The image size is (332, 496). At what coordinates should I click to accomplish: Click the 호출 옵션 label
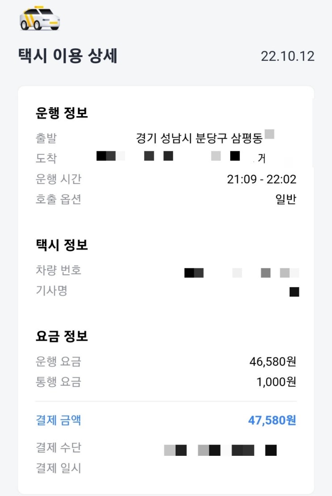coord(58,199)
